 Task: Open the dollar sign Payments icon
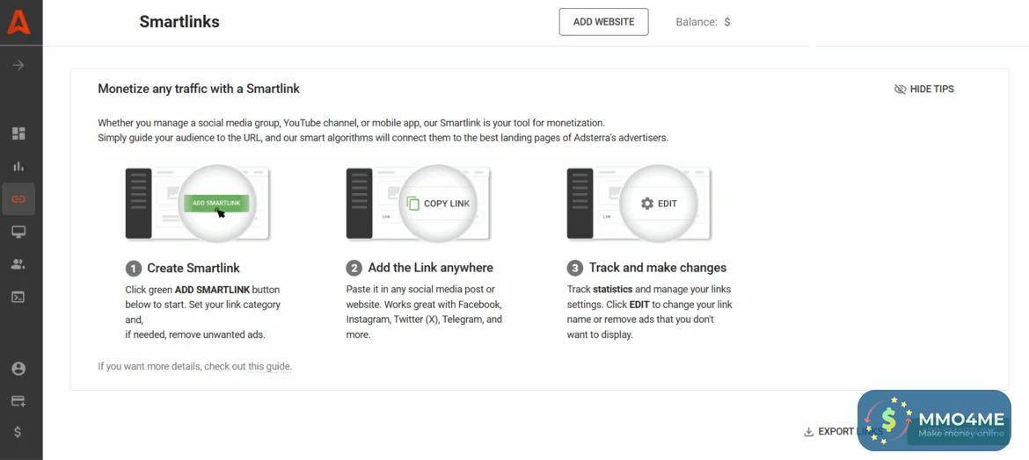pyautogui.click(x=18, y=432)
